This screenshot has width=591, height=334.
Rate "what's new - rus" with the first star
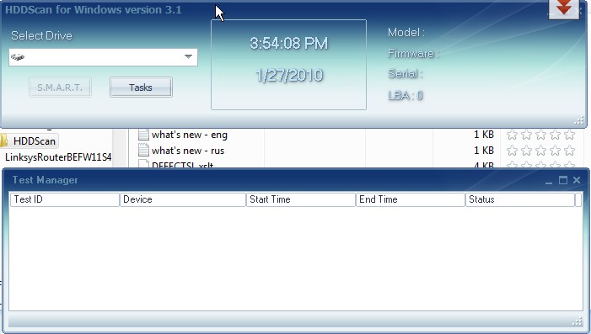tap(512, 151)
